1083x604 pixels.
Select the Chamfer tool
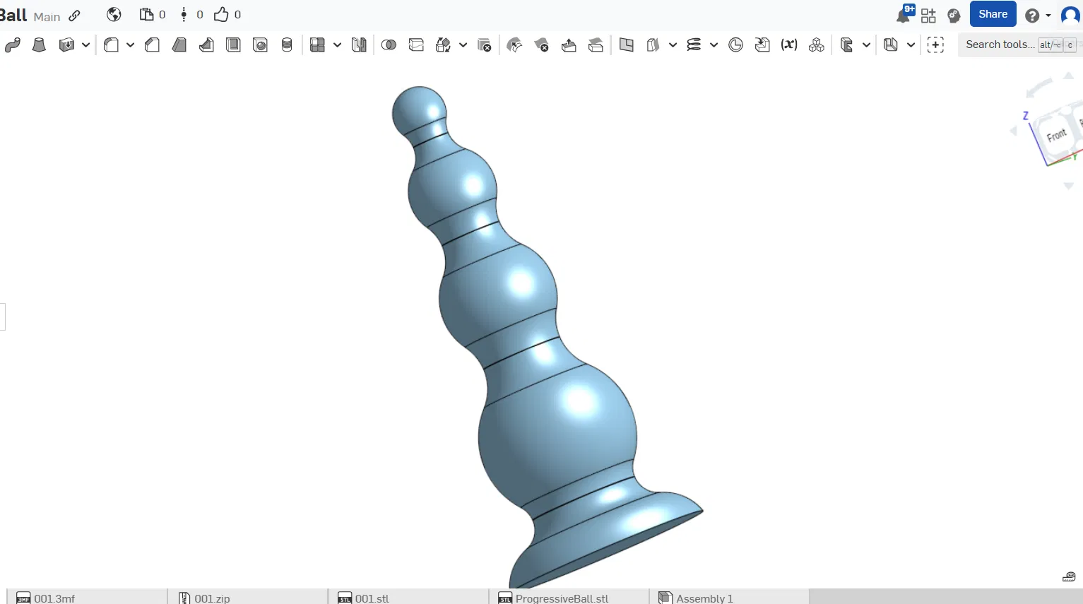pyautogui.click(x=152, y=45)
